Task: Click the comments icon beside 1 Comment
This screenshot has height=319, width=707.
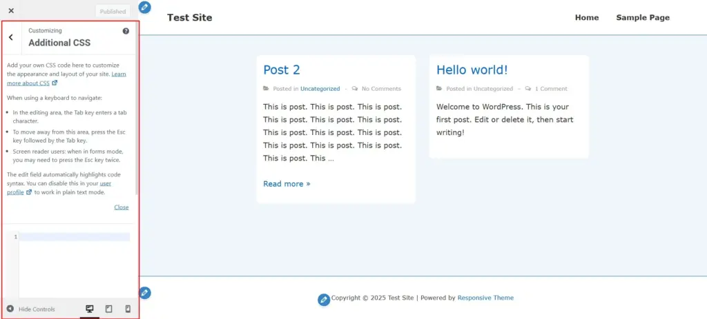Action: (x=528, y=88)
